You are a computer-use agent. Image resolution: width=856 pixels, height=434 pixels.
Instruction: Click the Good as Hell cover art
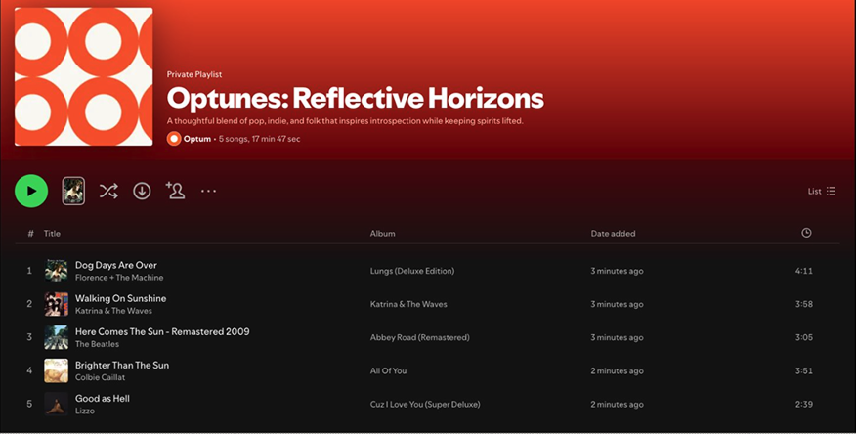pyautogui.click(x=57, y=404)
